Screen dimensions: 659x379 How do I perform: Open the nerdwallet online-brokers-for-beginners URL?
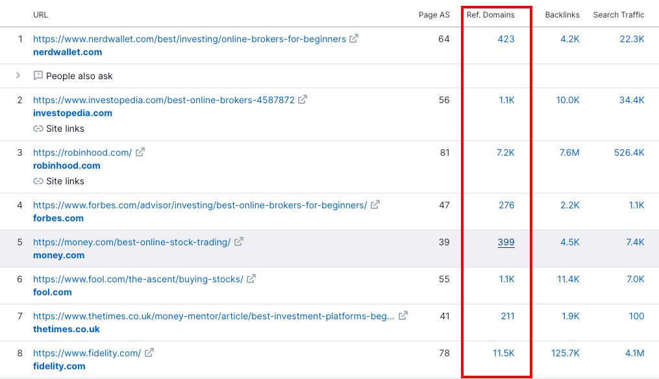190,39
